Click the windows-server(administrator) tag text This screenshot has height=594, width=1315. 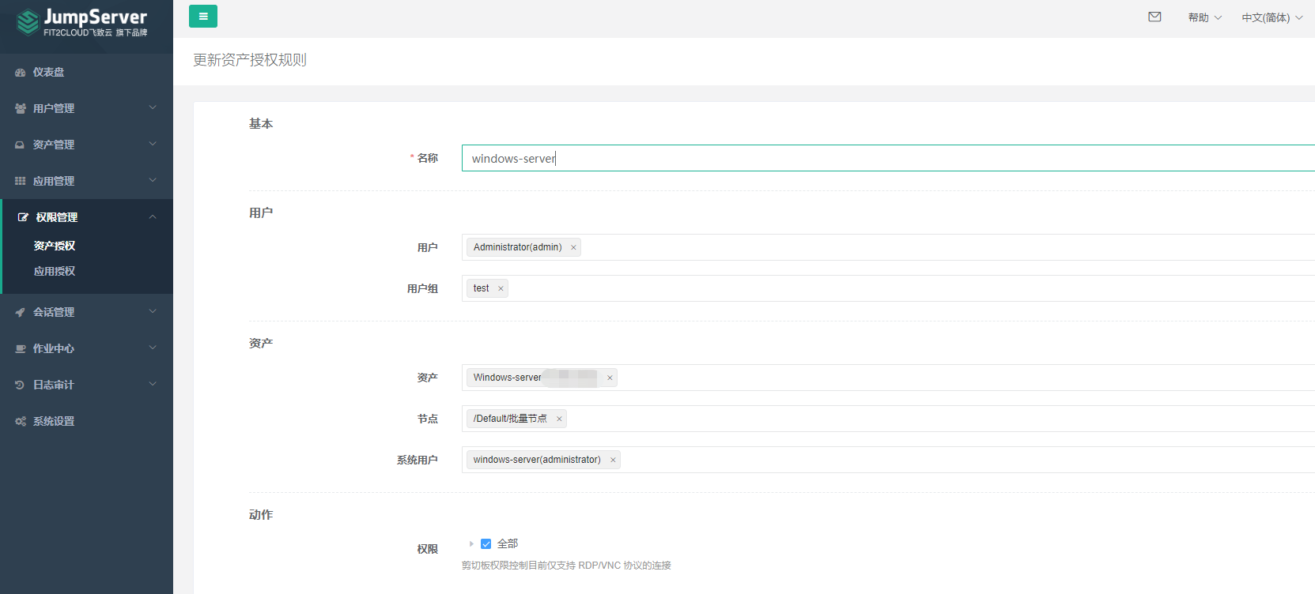(537, 460)
